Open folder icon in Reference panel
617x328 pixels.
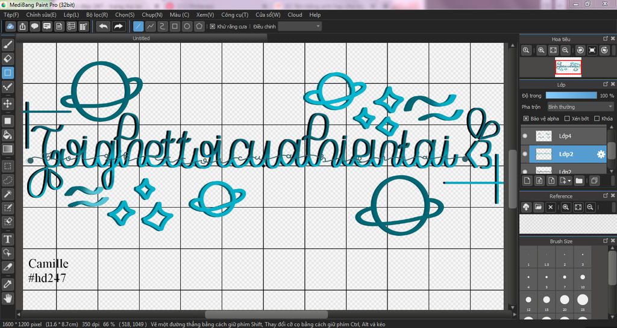538,207
